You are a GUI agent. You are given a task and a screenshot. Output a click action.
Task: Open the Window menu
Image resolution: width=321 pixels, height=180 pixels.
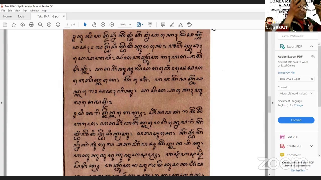click(x=34, y=10)
